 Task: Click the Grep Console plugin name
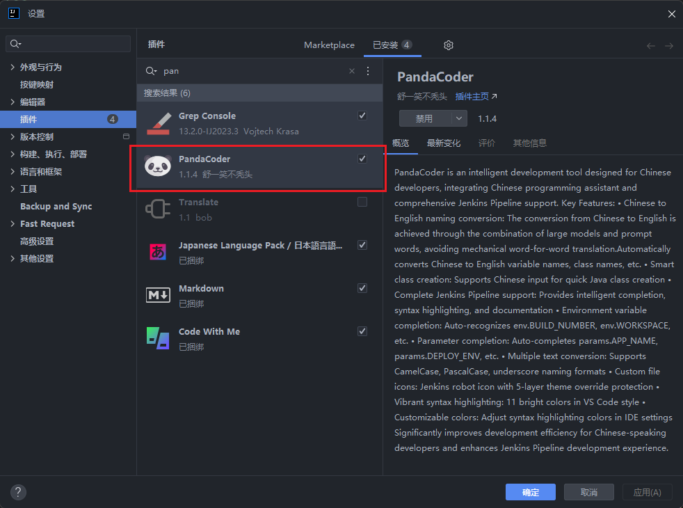point(207,116)
